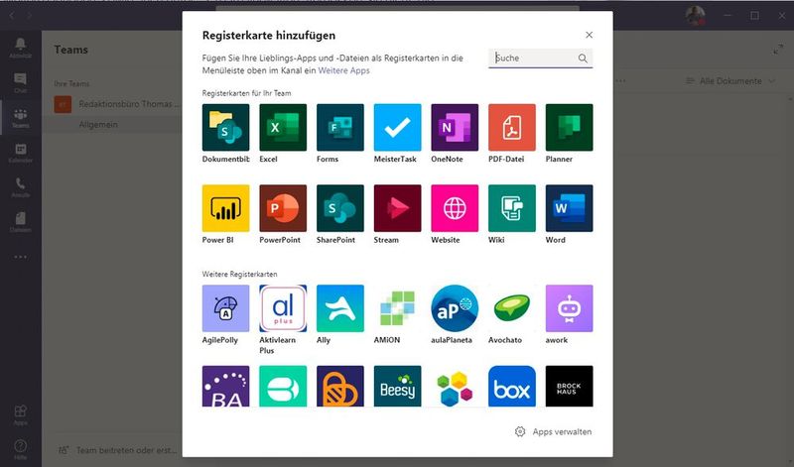
Task: Open profile avatar in title bar
Action: click(x=696, y=16)
